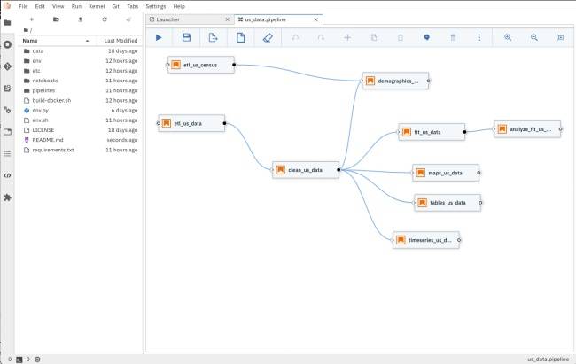Image resolution: width=576 pixels, height=364 pixels.
Task: Close the us_data.pipeline tab
Action: click(x=316, y=19)
